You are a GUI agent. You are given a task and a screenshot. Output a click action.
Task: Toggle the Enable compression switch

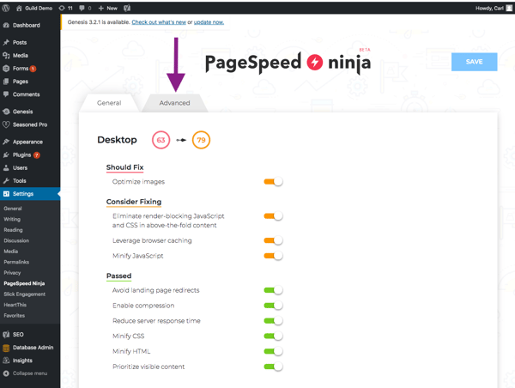tap(273, 306)
